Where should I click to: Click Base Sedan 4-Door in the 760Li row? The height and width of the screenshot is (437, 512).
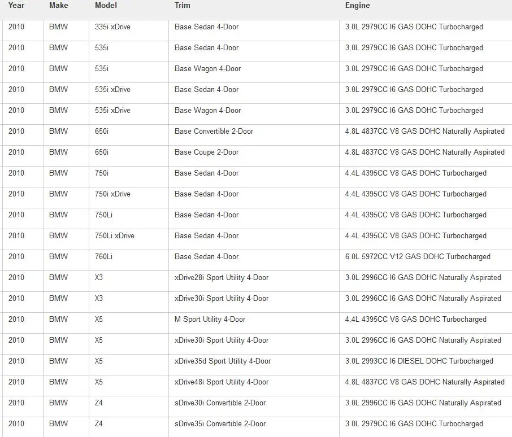click(206, 256)
